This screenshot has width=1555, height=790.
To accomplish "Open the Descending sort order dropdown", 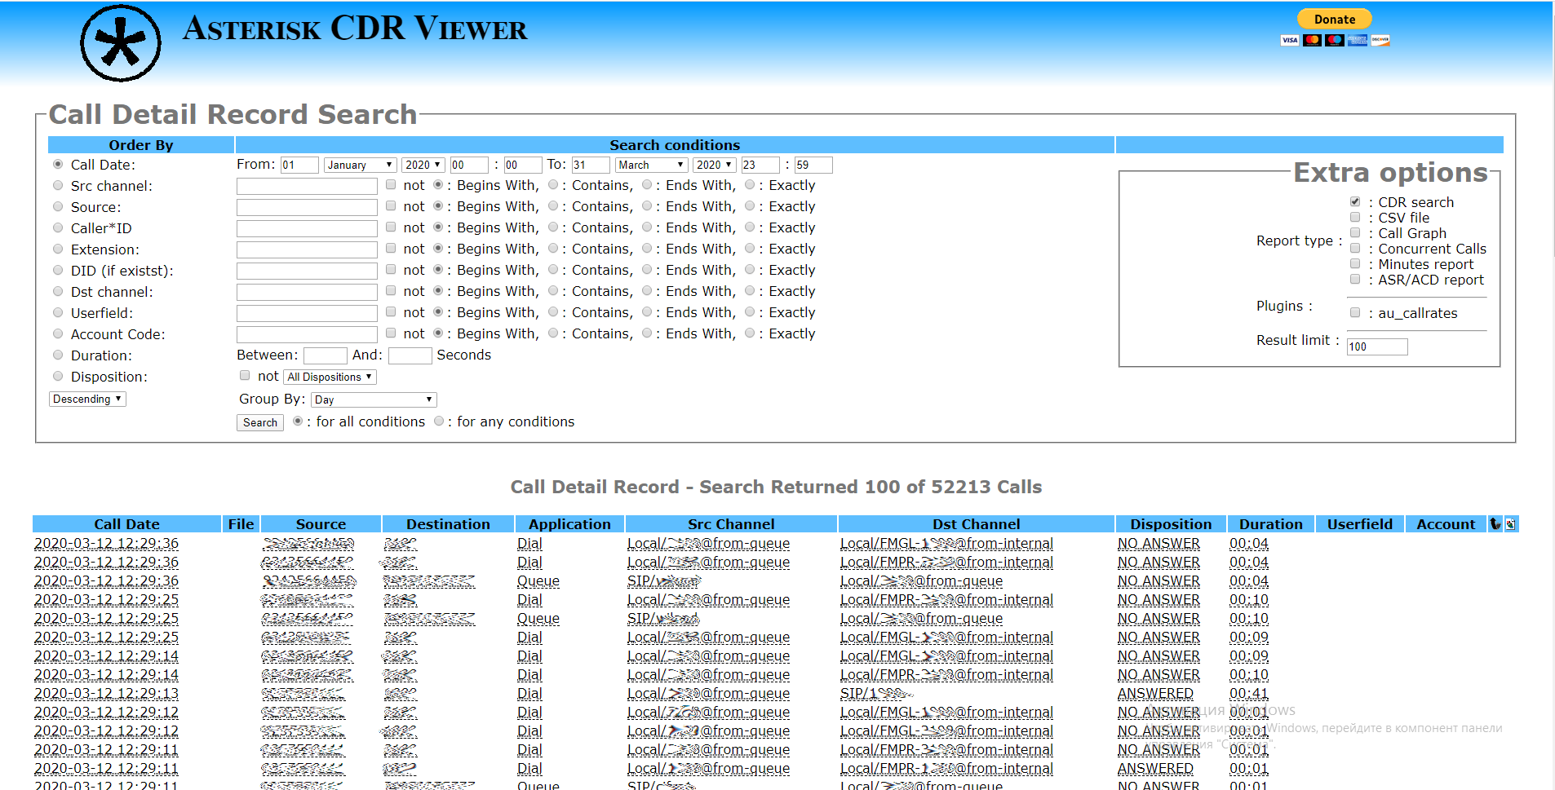I will (87, 399).
